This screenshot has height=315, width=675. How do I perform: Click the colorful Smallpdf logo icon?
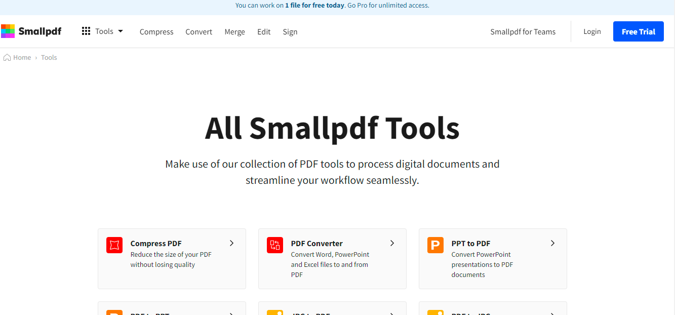(x=8, y=31)
